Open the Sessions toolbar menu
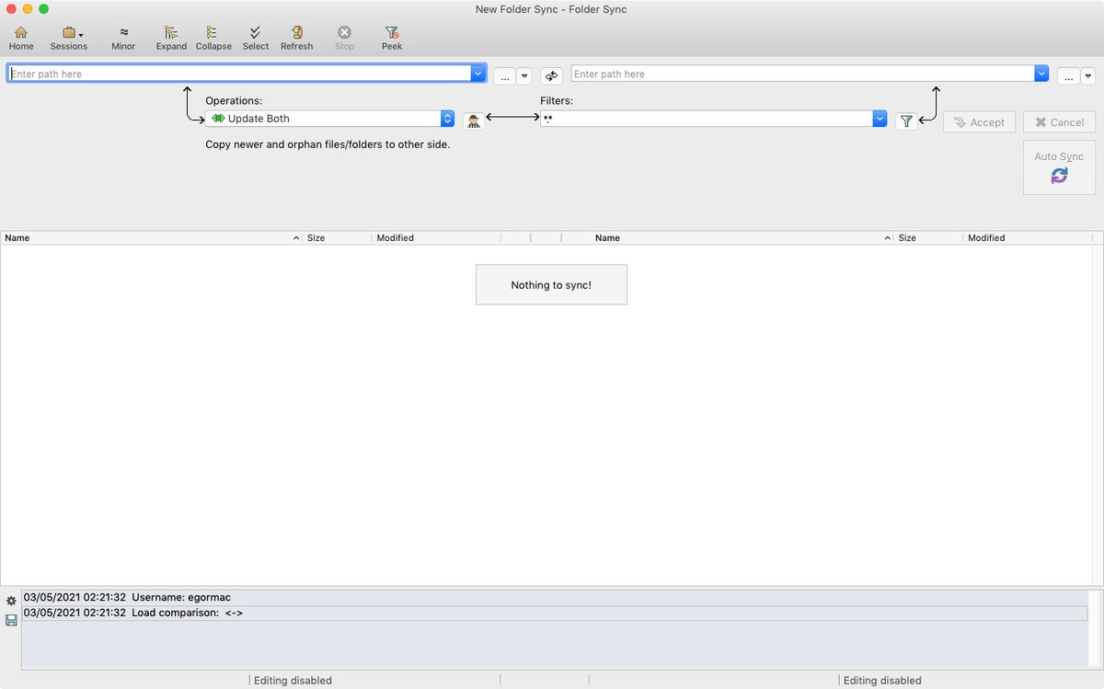The width and height of the screenshot is (1104, 689). click(69, 38)
